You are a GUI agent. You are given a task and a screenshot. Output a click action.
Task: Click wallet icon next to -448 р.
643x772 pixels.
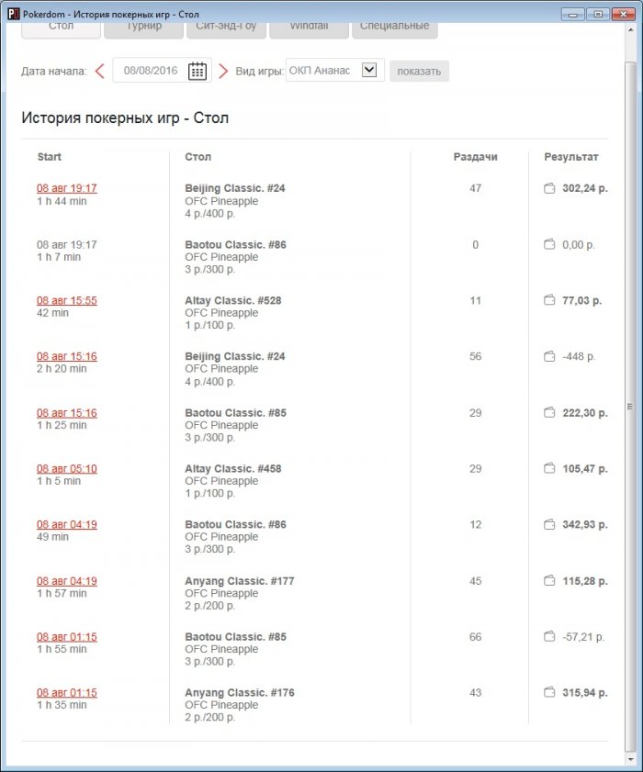549,356
